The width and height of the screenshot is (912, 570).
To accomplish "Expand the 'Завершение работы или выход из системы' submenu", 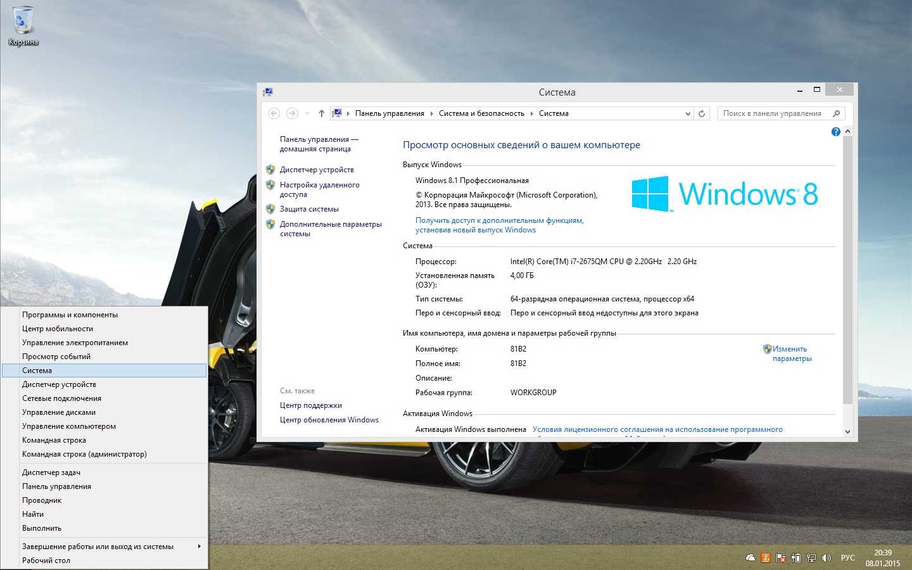I will point(199,547).
